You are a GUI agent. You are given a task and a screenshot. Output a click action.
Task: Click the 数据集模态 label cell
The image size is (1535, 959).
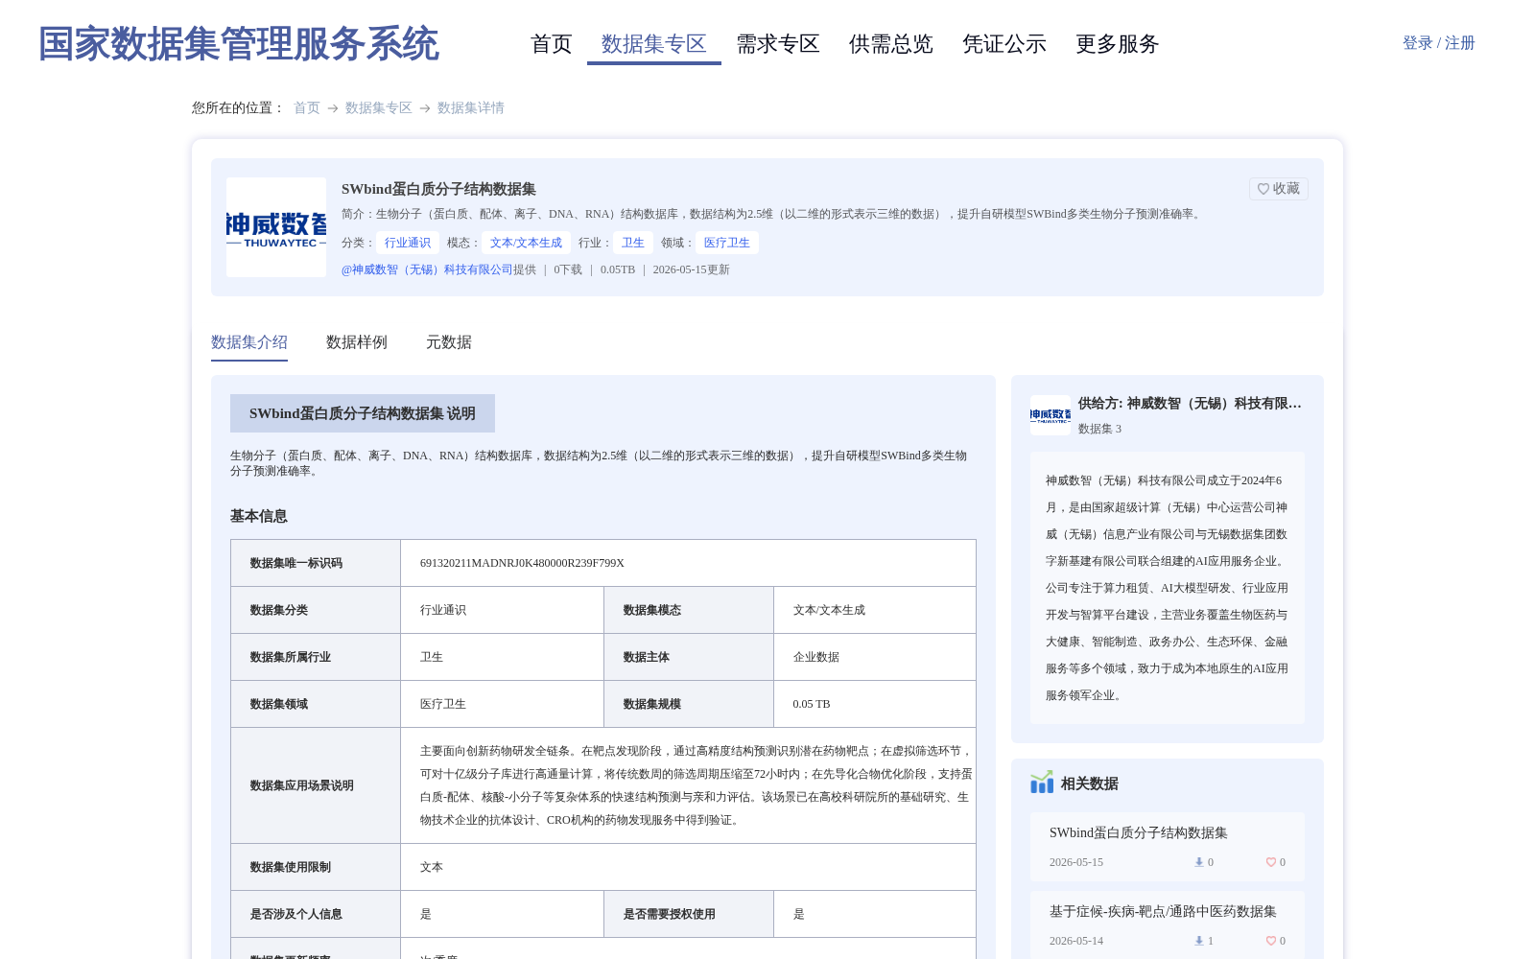[x=689, y=610]
